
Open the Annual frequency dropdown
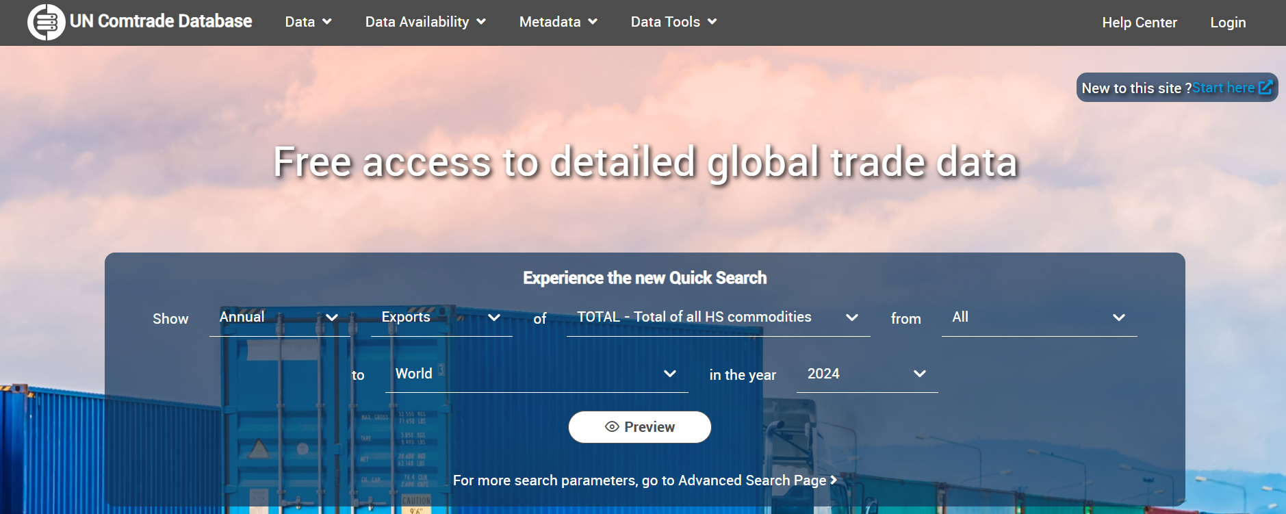pyautogui.click(x=280, y=318)
